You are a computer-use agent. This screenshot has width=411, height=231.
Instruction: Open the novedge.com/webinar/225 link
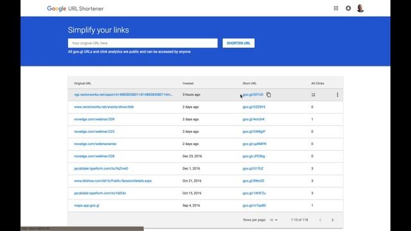(94, 132)
